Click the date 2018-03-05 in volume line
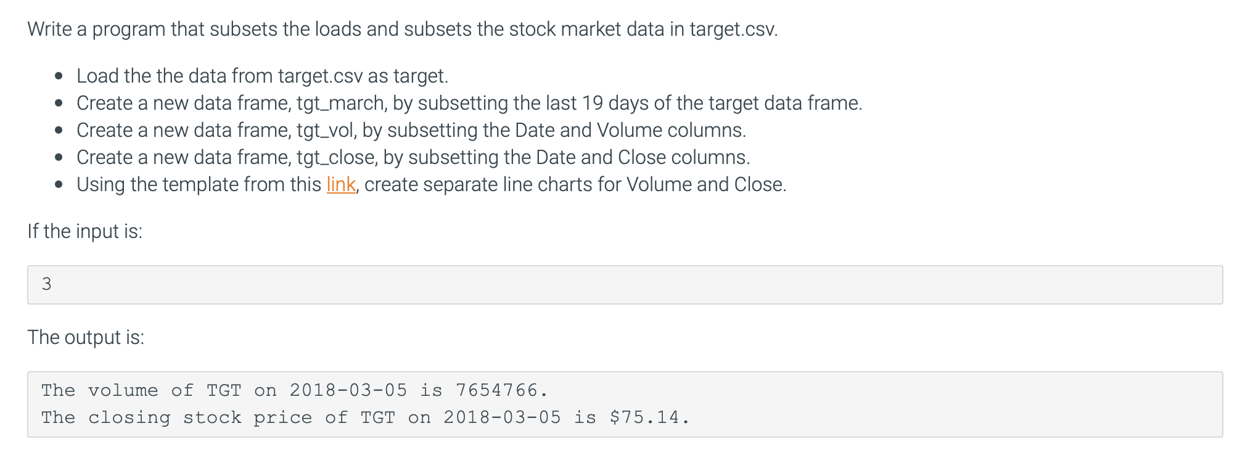1253x455 pixels. pyautogui.click(x=348, y=390)
